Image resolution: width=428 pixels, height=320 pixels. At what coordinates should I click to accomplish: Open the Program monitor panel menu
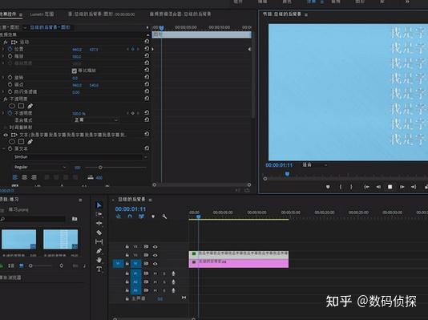pos(306,14)
